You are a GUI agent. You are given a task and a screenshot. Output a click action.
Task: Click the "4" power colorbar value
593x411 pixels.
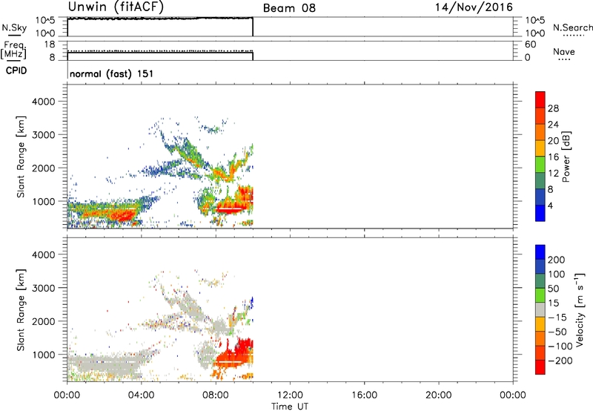coord(550,206)
